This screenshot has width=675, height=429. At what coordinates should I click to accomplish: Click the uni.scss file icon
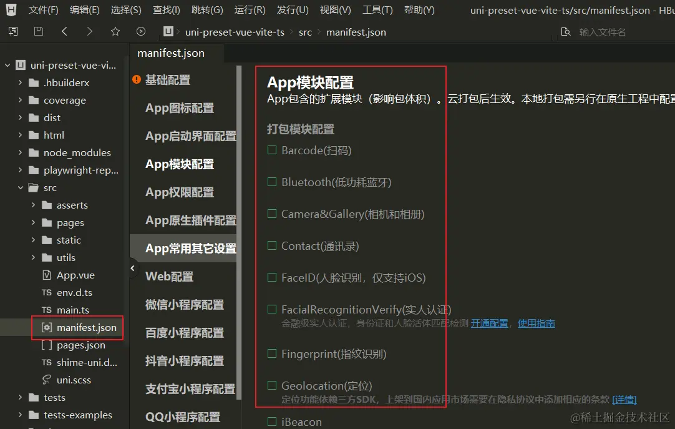point(47,380)
